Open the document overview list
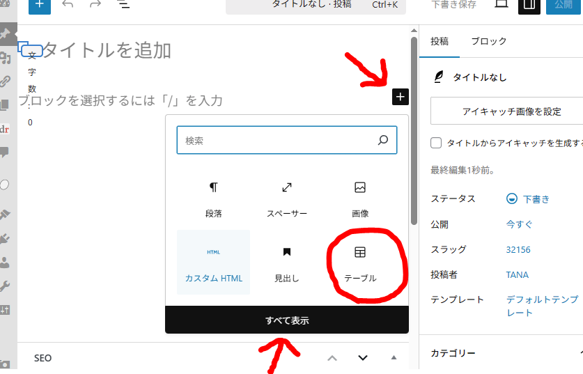The height and width of the screenshot is (374, 583). coord(123,5)
